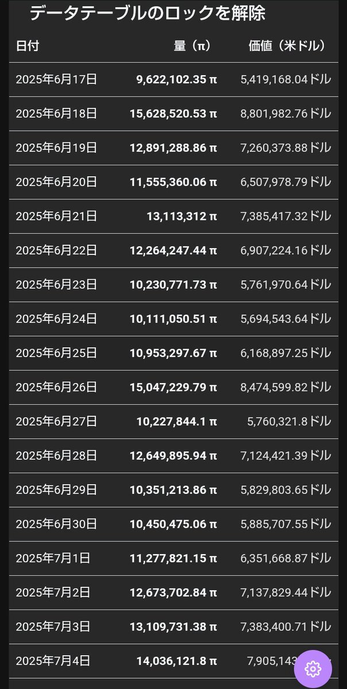Select the 量（π）column header
347x689 pixels.
pyautogui.click(x=192, y=46)
